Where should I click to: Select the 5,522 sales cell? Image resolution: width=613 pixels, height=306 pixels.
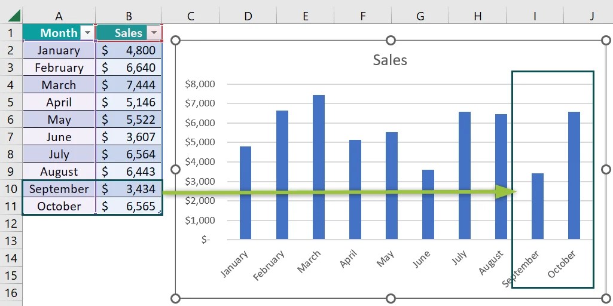[129, 120]
